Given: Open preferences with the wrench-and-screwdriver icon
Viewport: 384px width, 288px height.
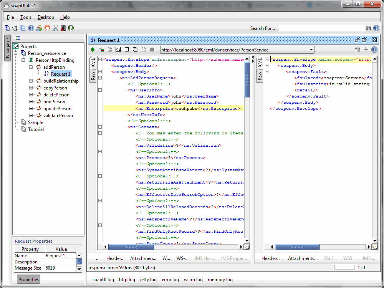Looking at the screenshot, I should pos(55,28).
